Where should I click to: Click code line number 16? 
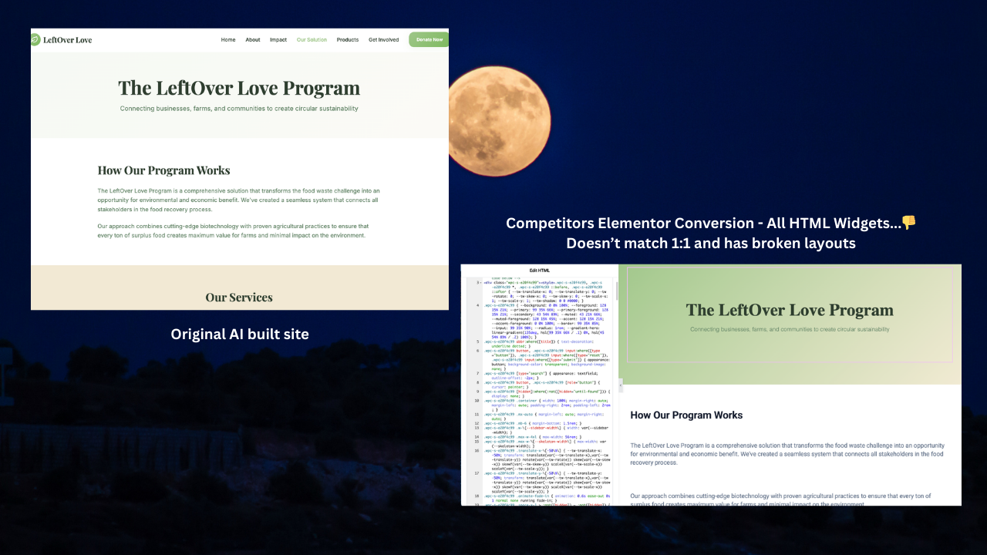477,451
